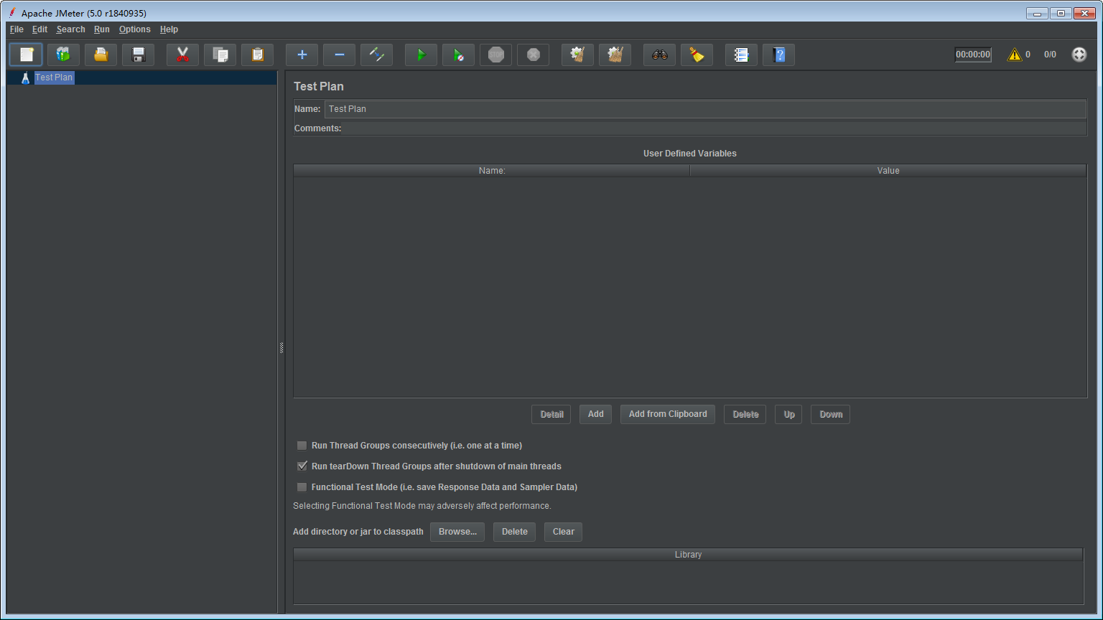Click the Stop test icon

(495, 55)
